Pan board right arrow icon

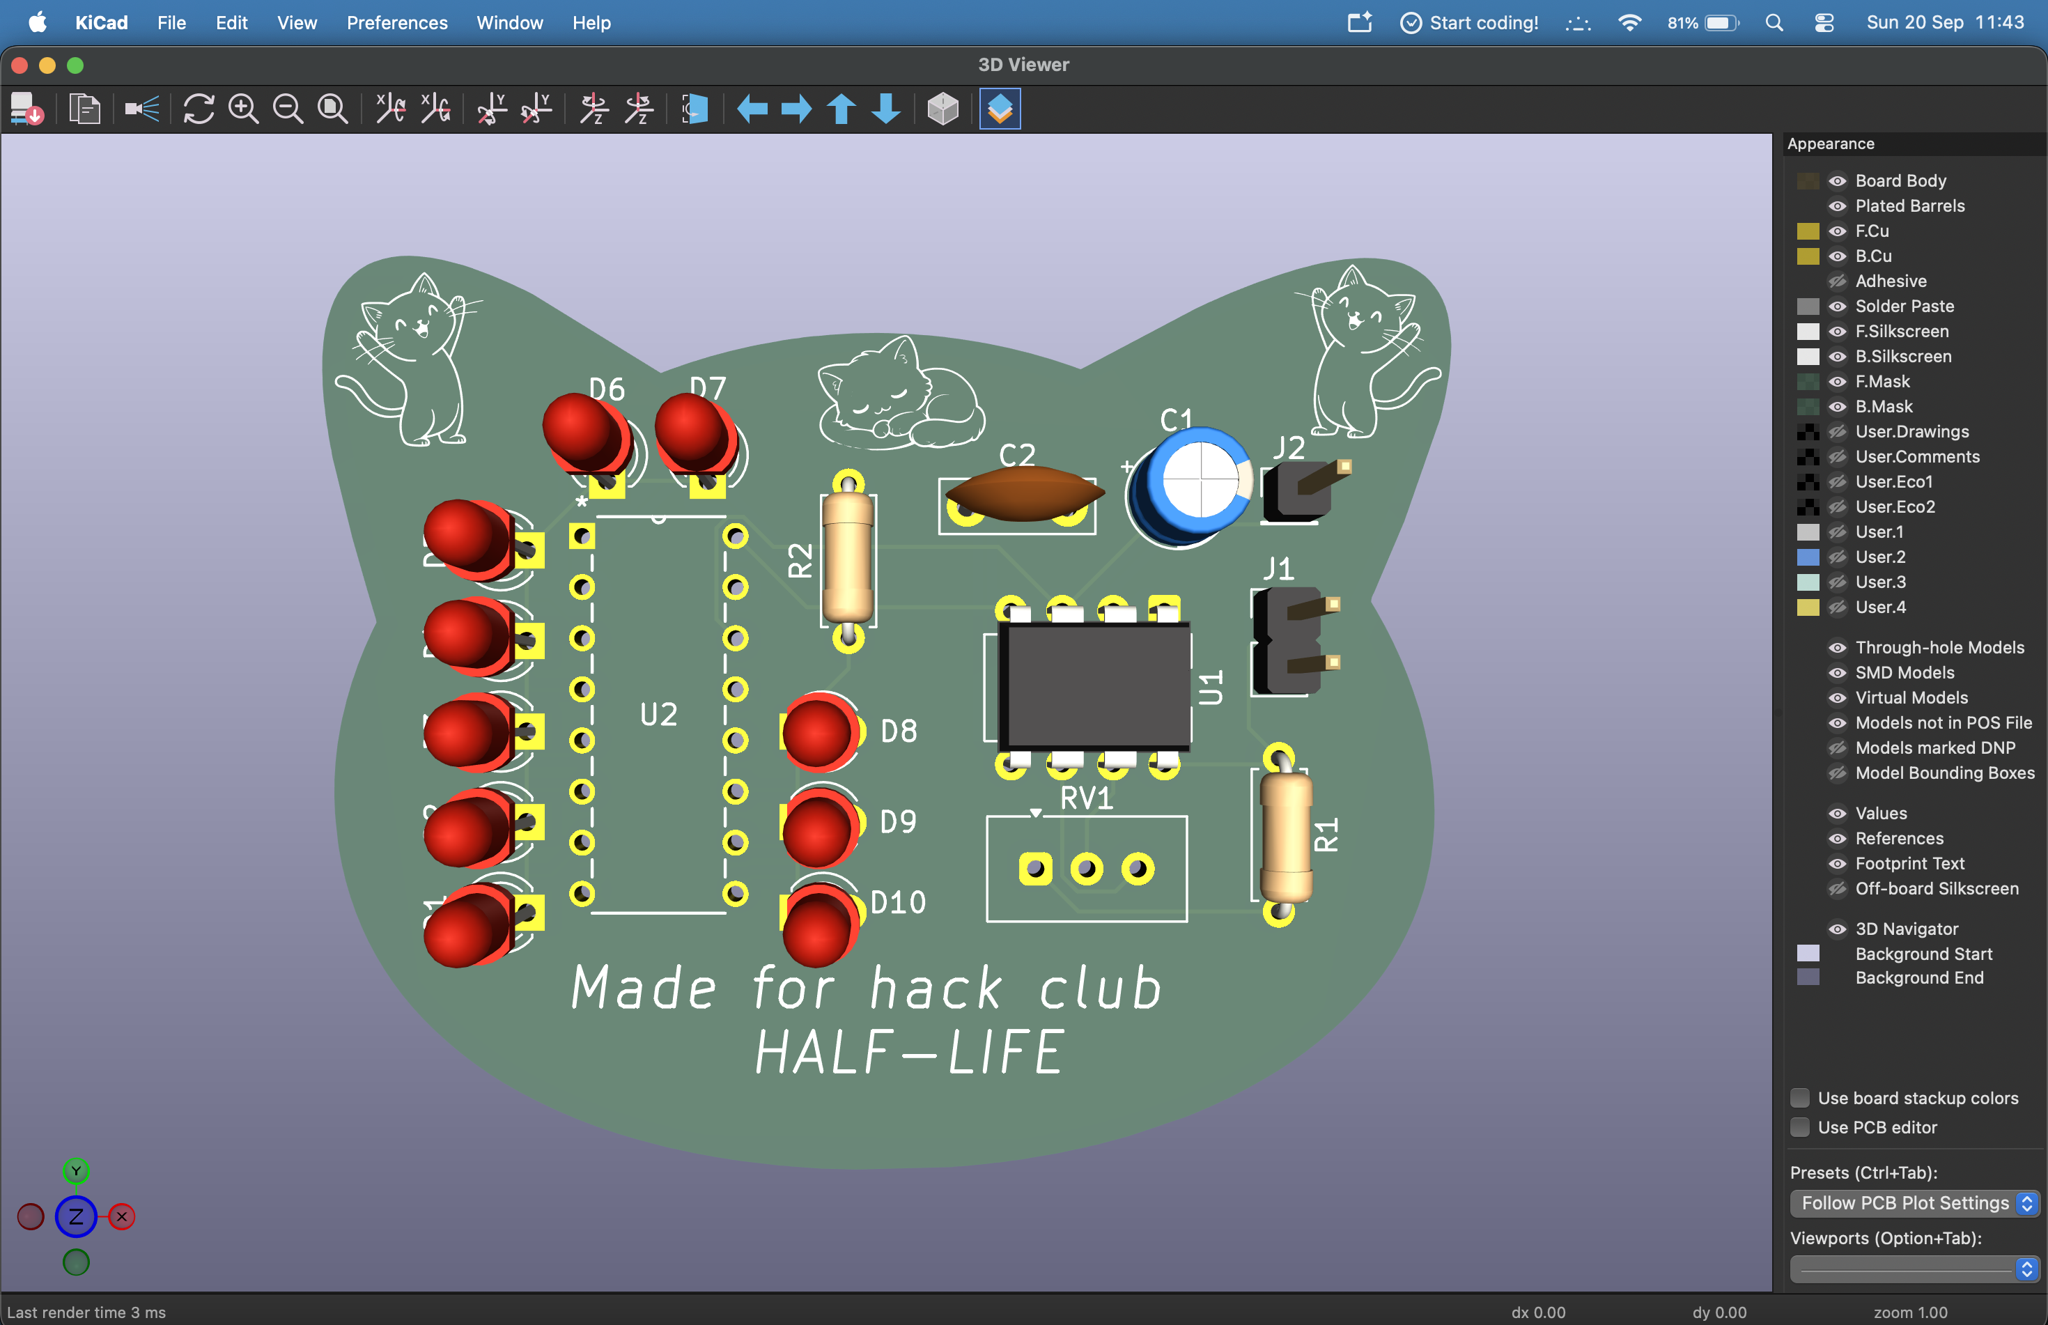point(796,109)
